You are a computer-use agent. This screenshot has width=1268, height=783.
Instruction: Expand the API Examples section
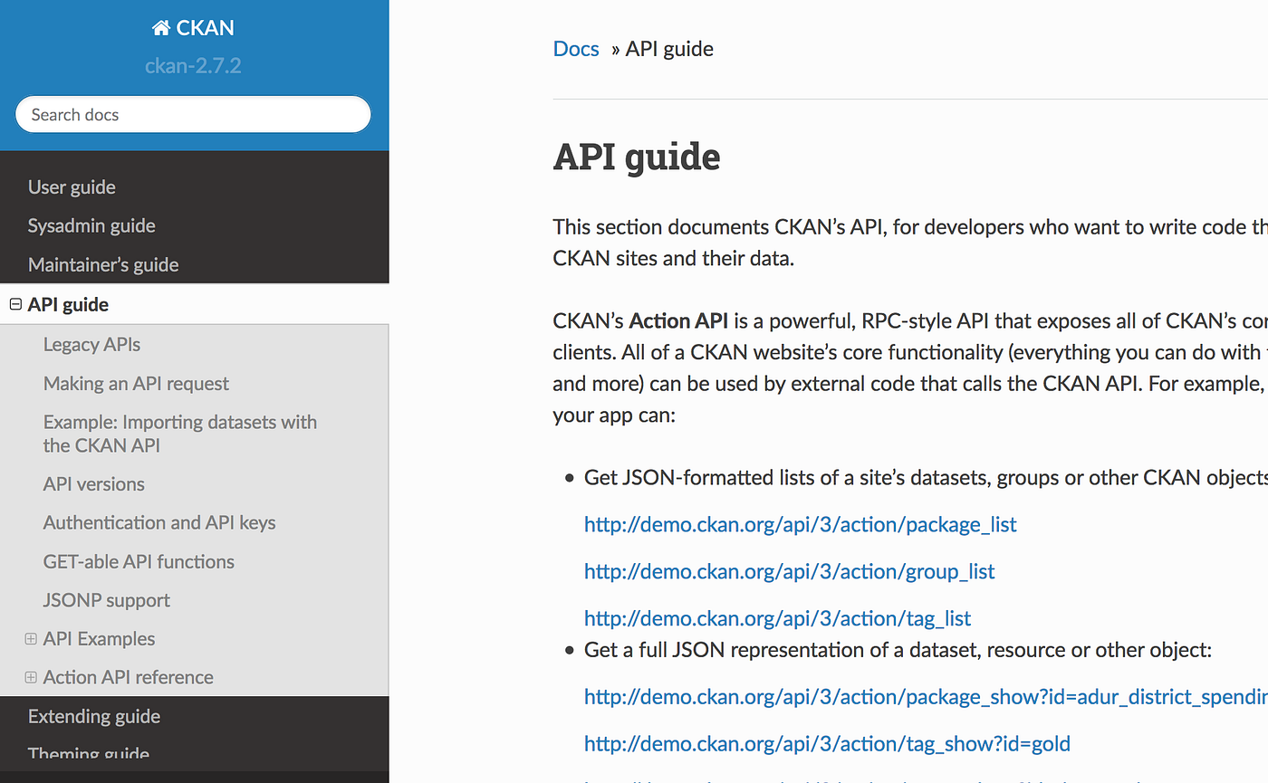[x=31, y=638]
